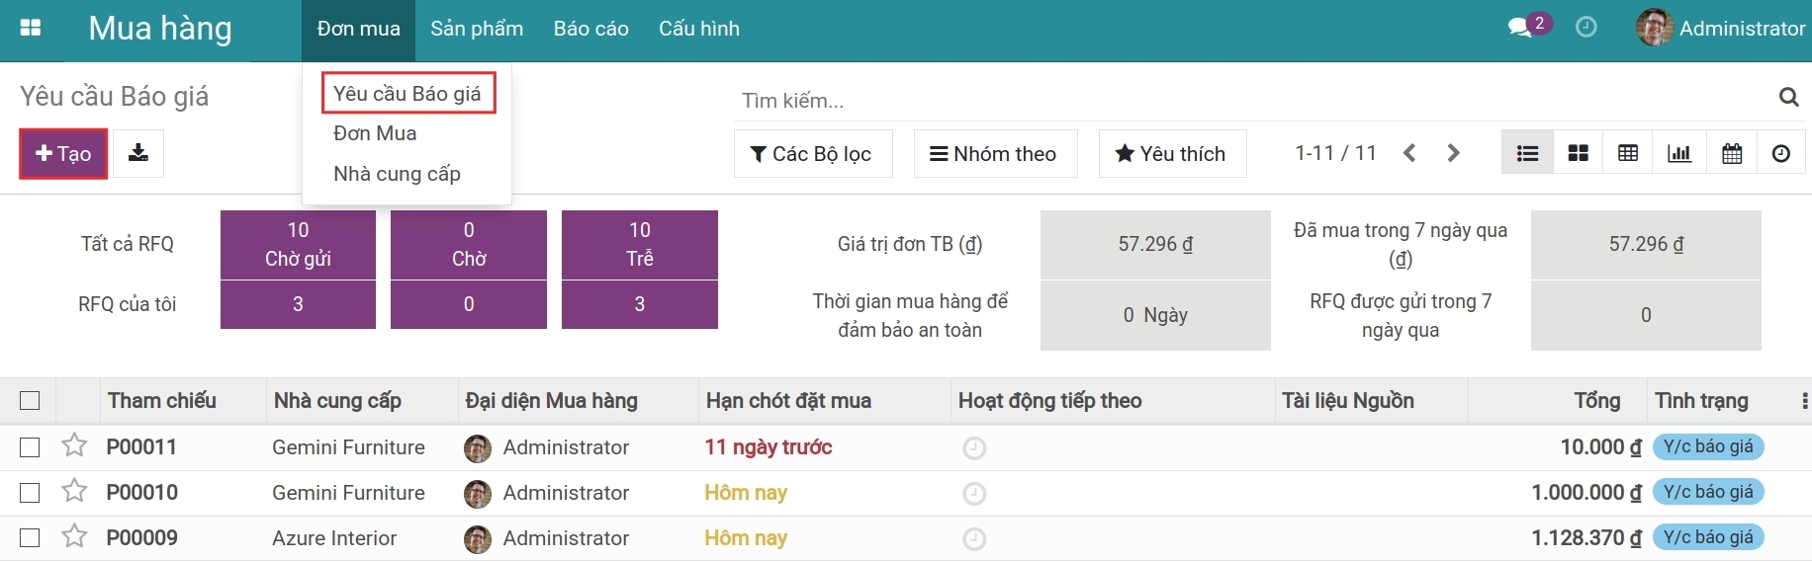Image resolution: width=1812 pixels, height=562 pixels.
Task: Star the P00010 order as favorite
Action: click(x=74, y=492)
